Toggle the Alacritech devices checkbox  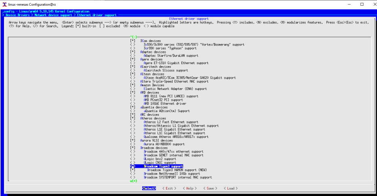pyautogui.click(x=133, y=67)
